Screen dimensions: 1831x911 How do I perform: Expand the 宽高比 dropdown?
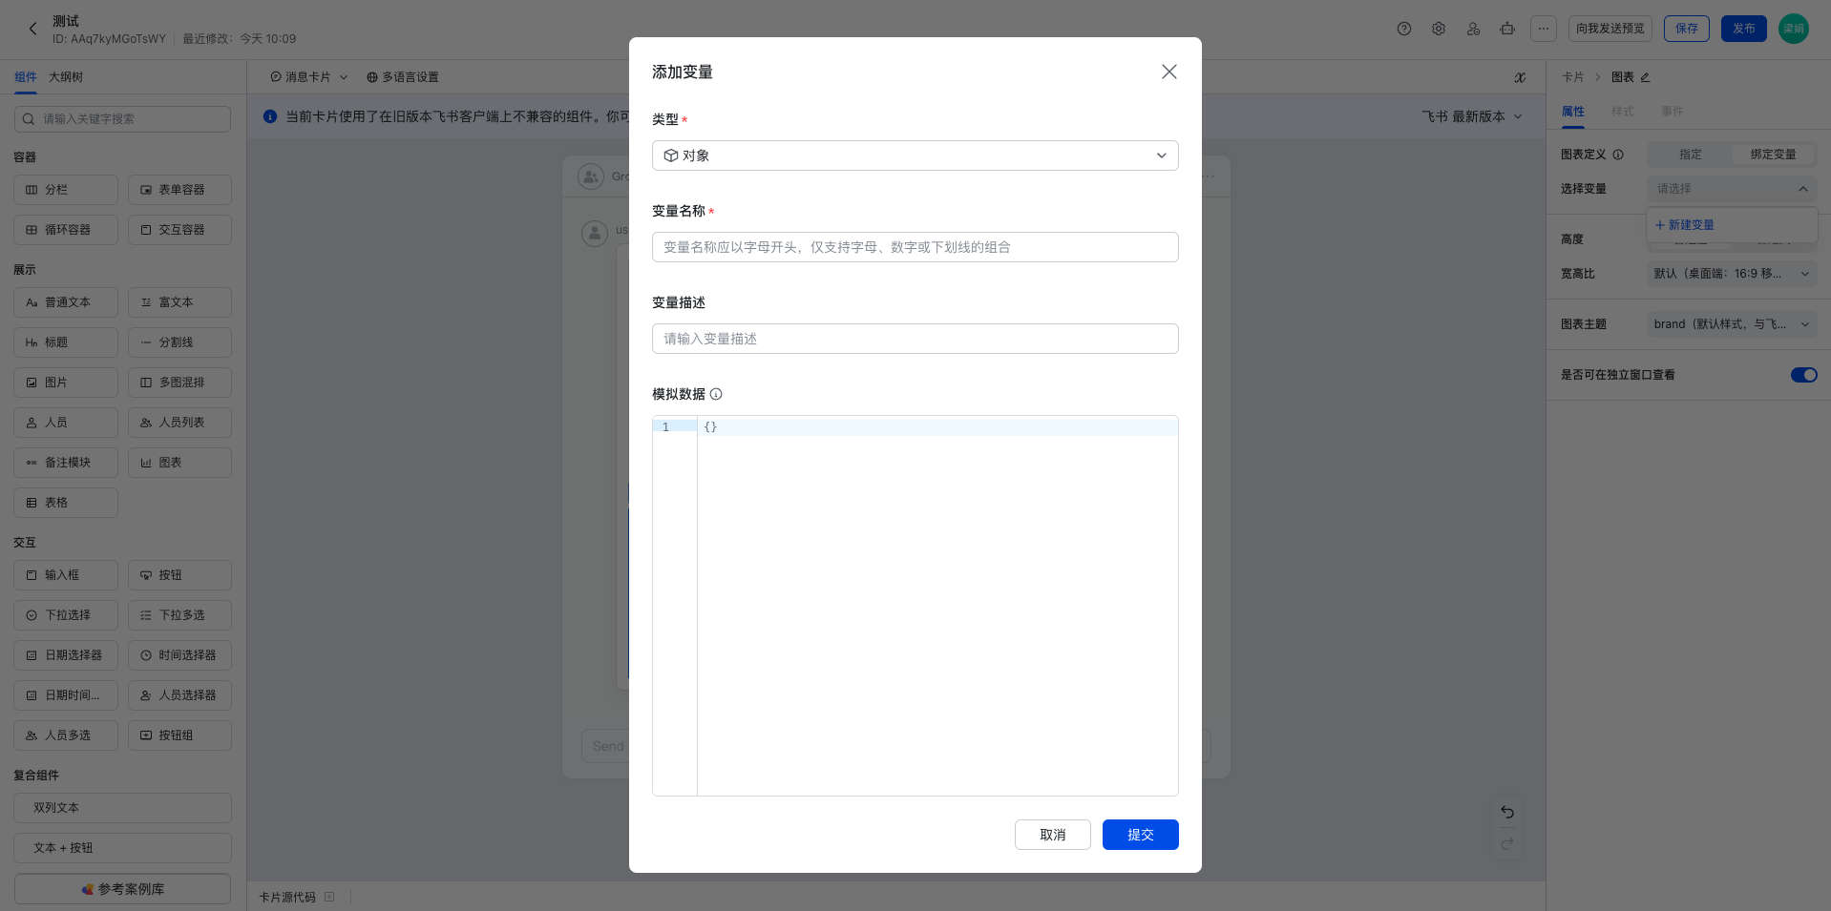tap(1731, 274)
